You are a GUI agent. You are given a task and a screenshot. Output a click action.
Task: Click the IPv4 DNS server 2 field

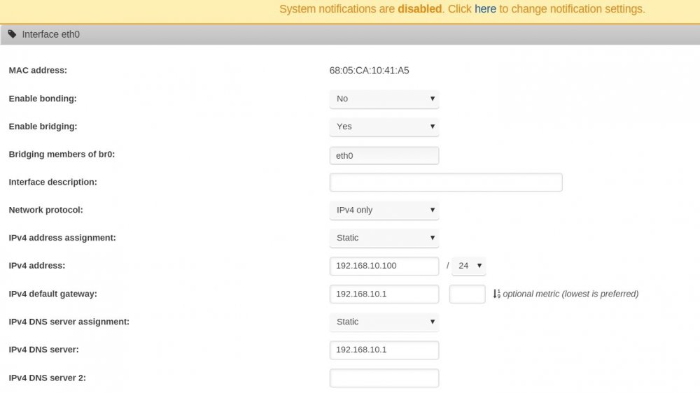click(x=384, y=378)
